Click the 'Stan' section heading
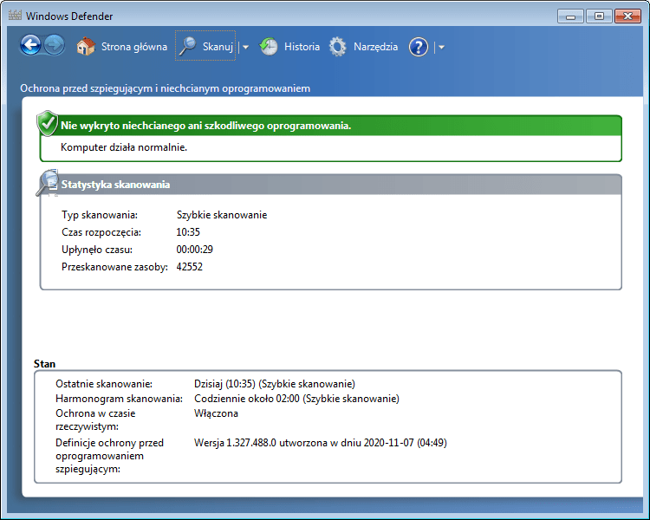This screenshot has width=650, height=520. [44, 364]
